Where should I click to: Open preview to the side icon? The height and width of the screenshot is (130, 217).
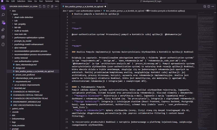tap(205, 6)
